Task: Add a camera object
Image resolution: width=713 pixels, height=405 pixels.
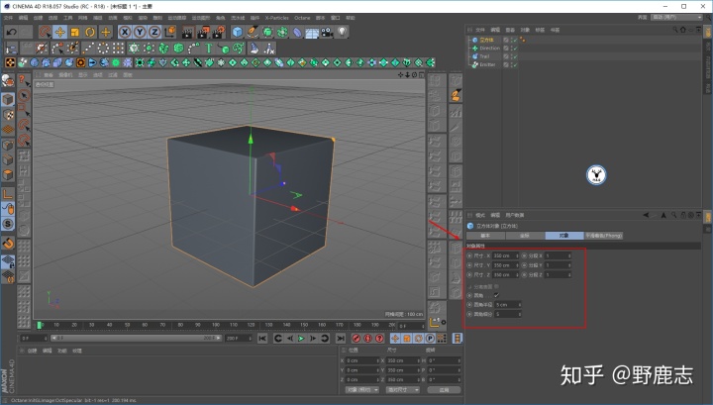Action: point(327,32)
